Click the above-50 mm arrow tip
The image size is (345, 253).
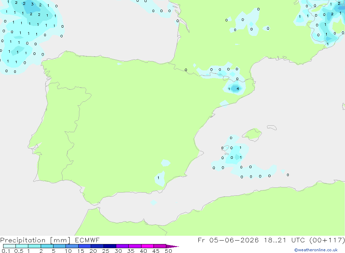pos(172,246)
